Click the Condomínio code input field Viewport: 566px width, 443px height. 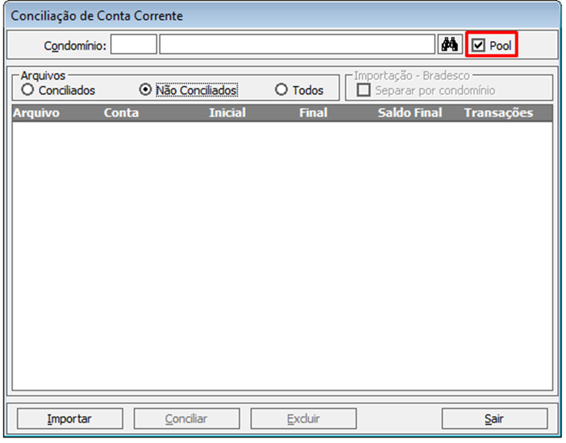[x=134, y=44]
